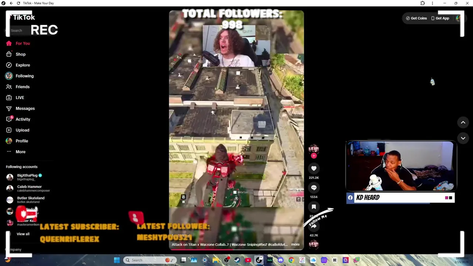Image resolution: width=473 pixels, height=266 pixels.
Task: Open File Explorer from the taskbar
Action: click(215, 260)
